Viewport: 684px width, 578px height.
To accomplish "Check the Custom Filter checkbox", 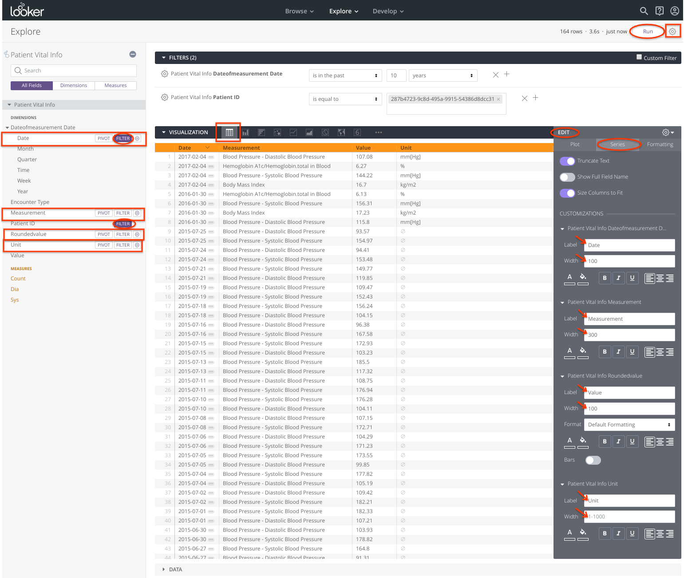I will coord(639,57).
